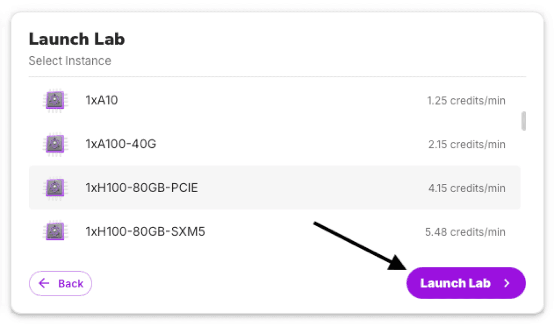Image resolution: width=554 pixels, height=334 pixels.
Task: Click the 5.48 credits/min price
Action: [465, 232]
